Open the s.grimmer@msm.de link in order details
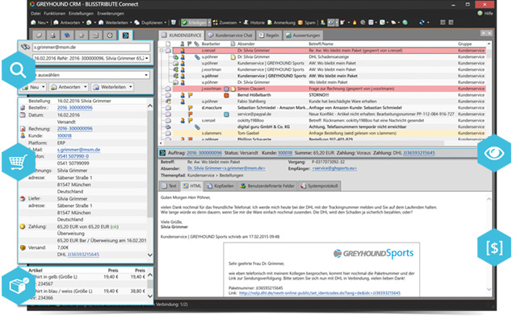This screenshot has height=319, width=525. [x=78, y=150]
